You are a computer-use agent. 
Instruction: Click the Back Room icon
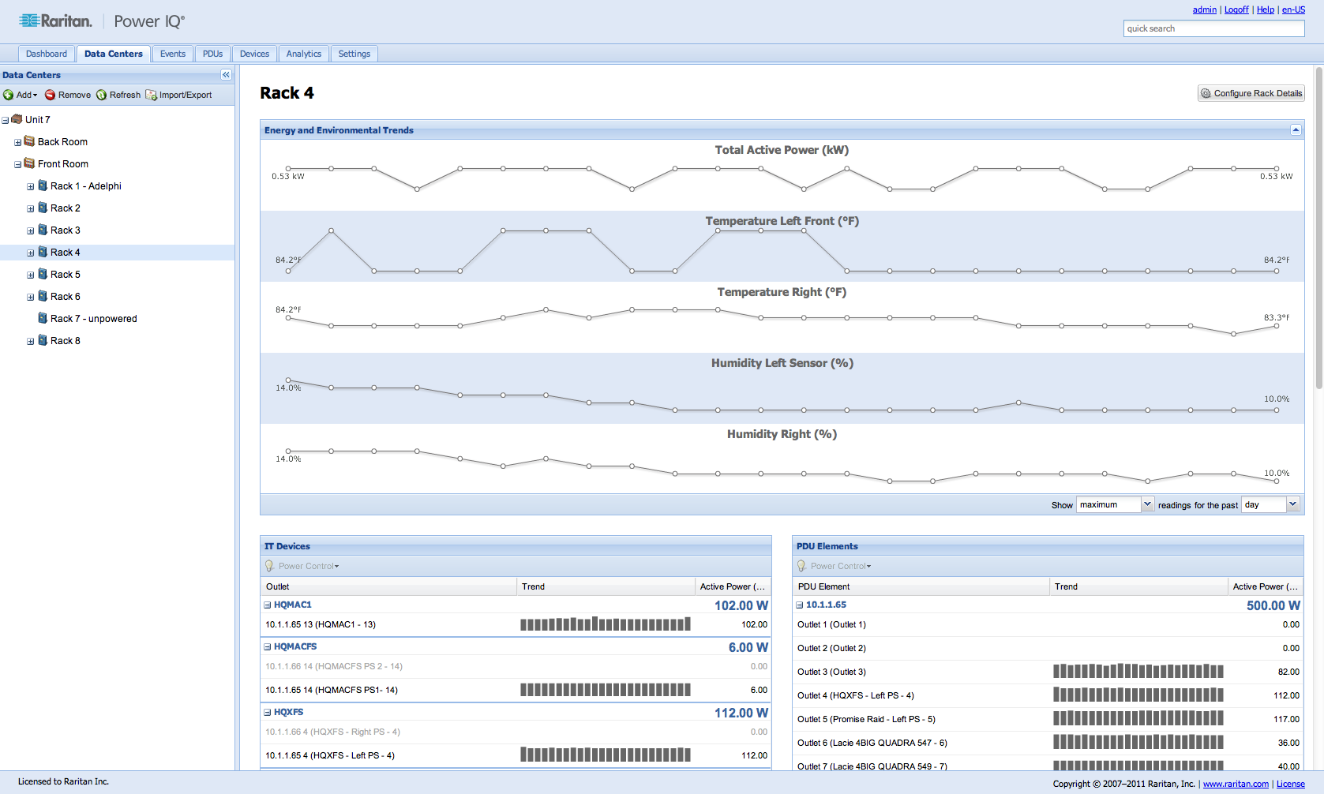coord(29,141)
